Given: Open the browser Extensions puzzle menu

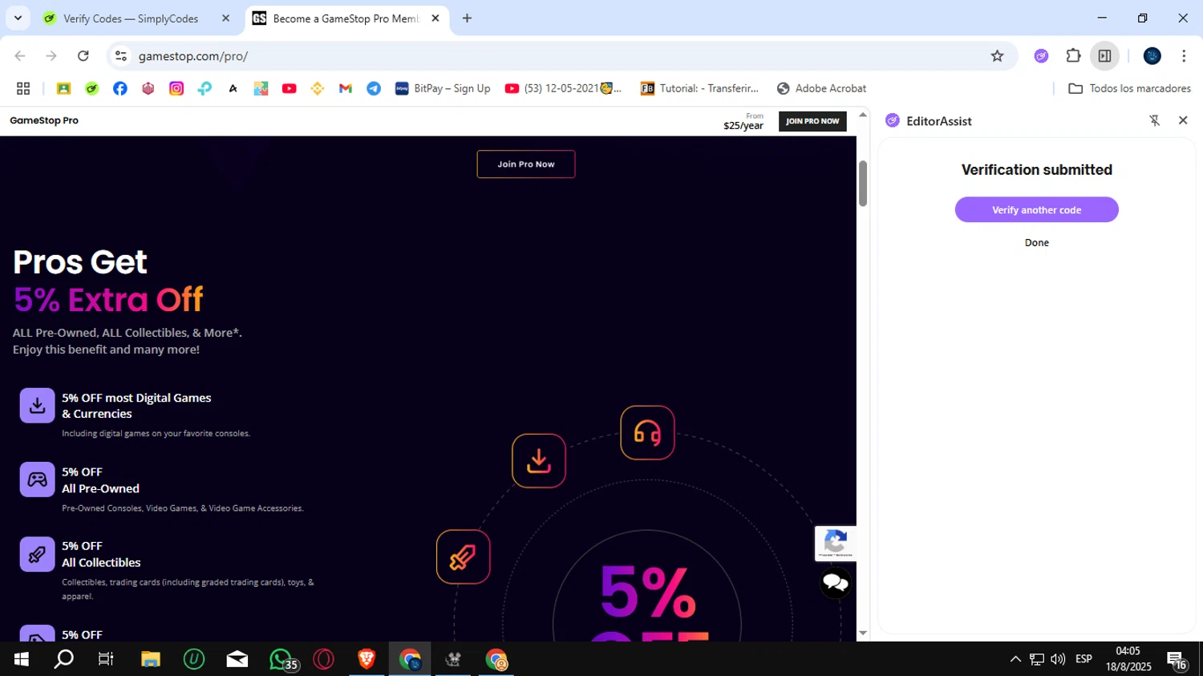Looking at the screenshot, I should click(x=1073, y=56).
